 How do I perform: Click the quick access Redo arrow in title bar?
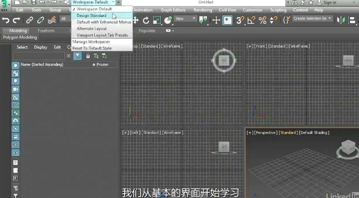54,2
